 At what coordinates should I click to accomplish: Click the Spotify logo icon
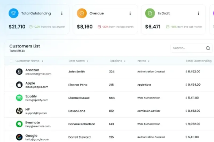[19, 98]
